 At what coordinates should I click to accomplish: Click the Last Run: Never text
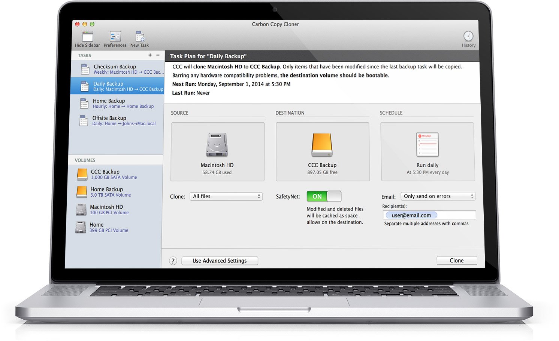point(191,93)
